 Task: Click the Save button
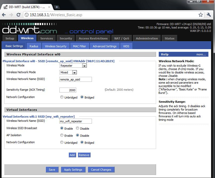point(52,170)
